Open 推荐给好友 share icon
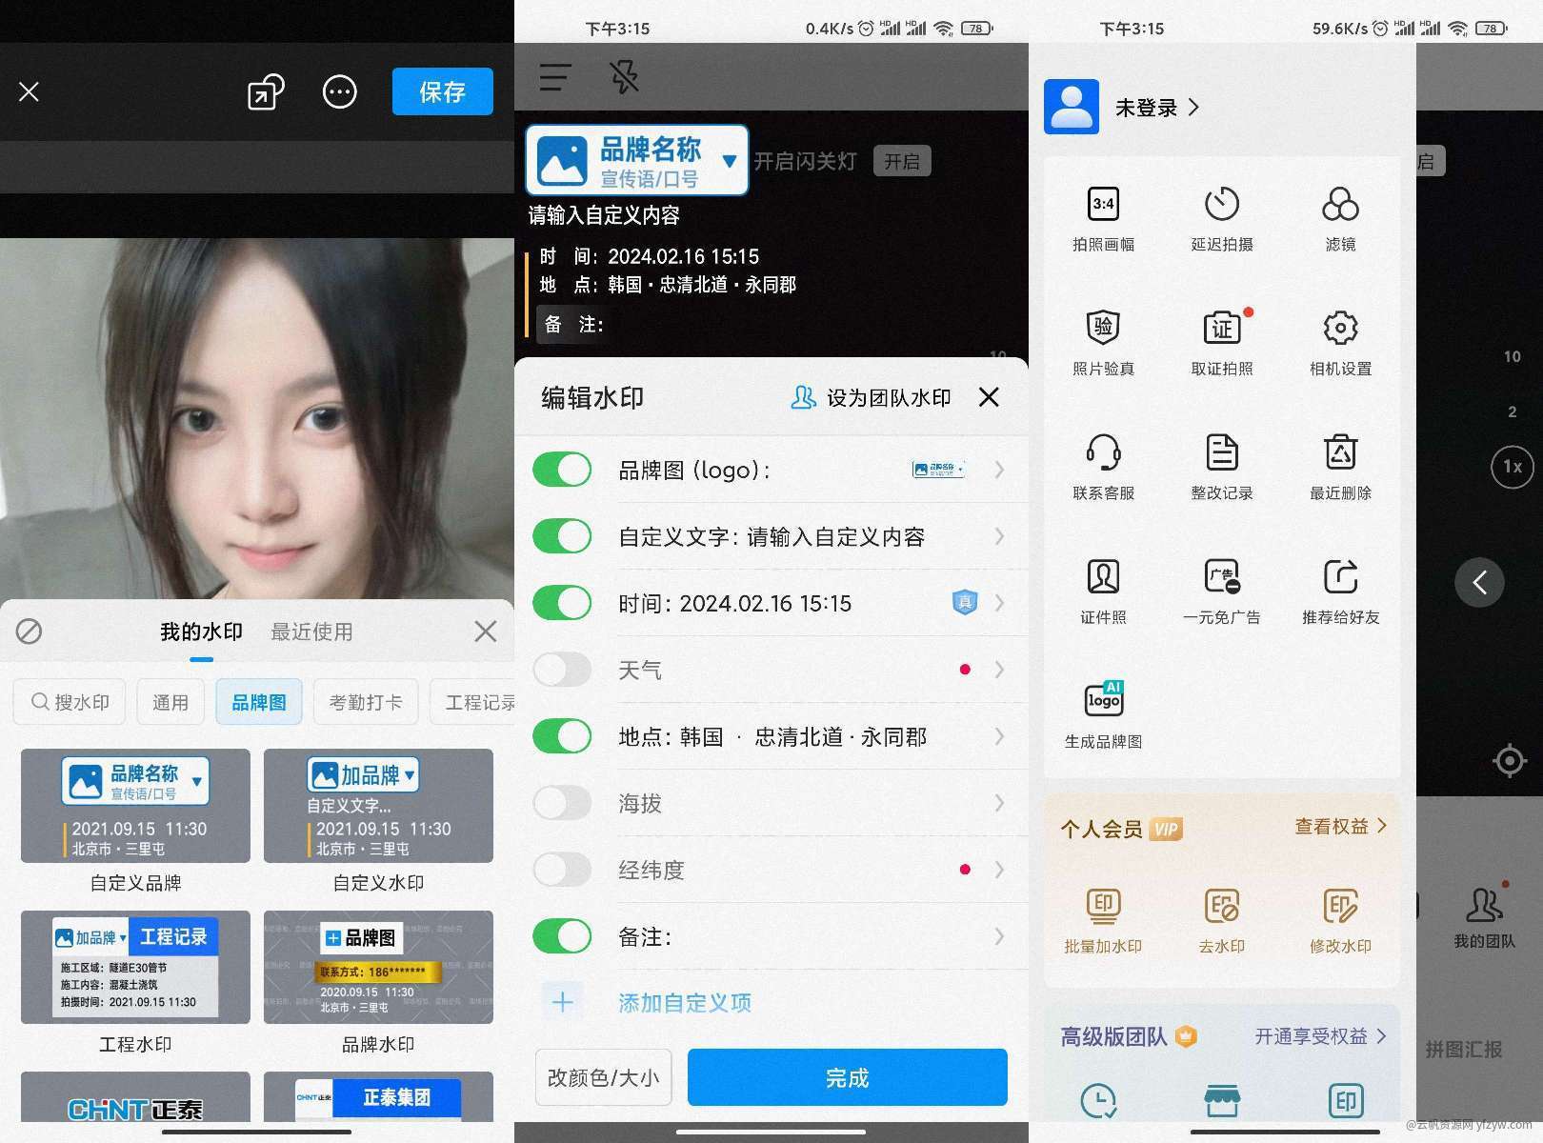Viewport: 1543px width, 1143px height. 1340,577
